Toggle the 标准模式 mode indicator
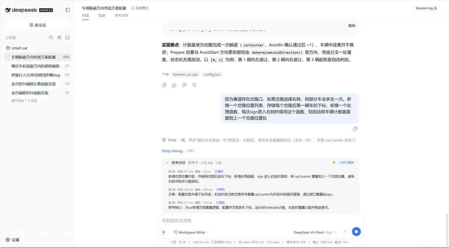 click(x=140, y=8)
